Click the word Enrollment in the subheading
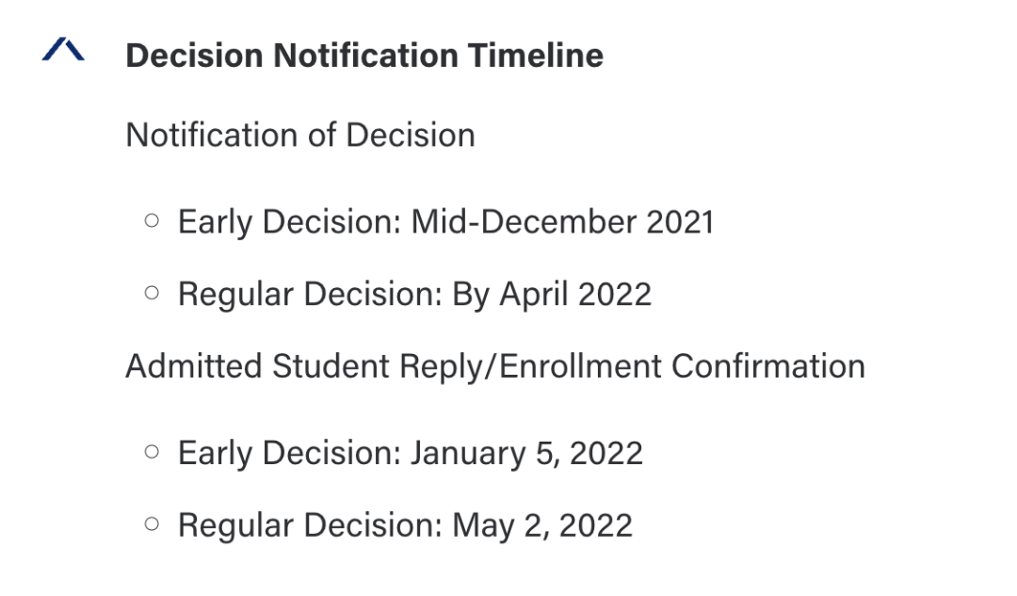The height and width of the screenshot is (596, 1017). click(x=581, y=366)
